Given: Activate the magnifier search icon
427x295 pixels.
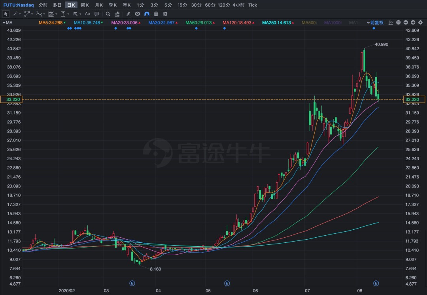Looking at the screenshot, I should (x=108, y=13).
